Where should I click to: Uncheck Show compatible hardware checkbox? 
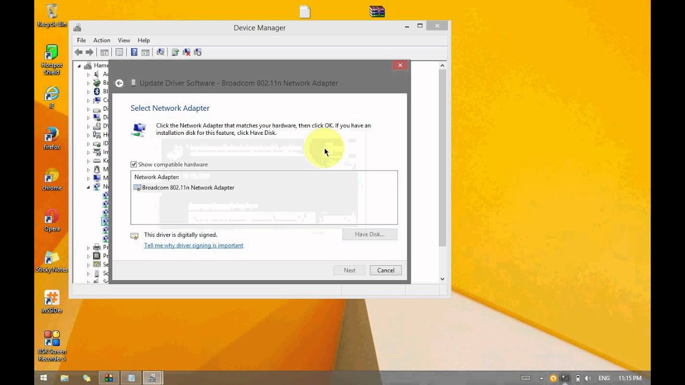[134, 164]
